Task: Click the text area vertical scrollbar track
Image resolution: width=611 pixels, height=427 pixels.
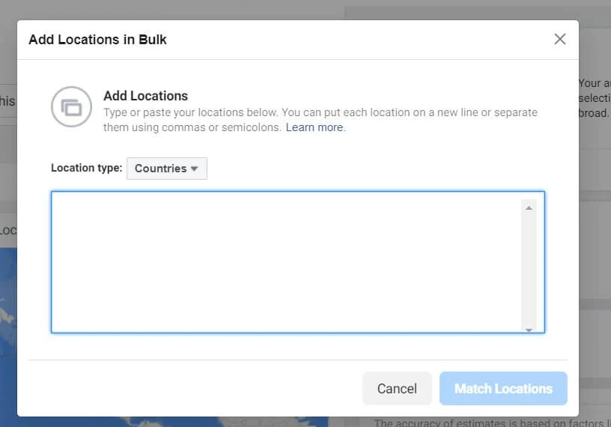Action: coord(529,268)
